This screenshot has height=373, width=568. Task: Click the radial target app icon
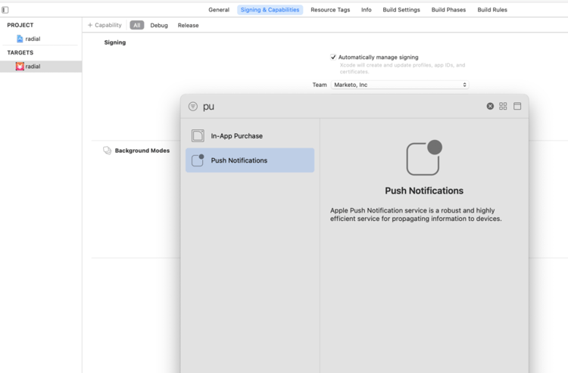(20, 67)
